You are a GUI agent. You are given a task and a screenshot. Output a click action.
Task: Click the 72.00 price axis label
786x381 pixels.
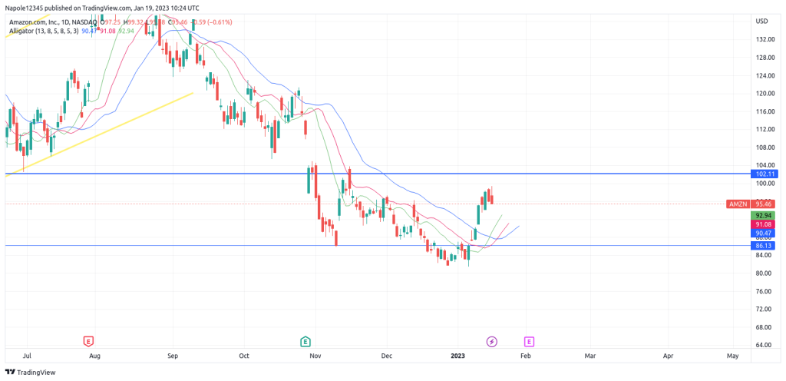pos(763,310)
